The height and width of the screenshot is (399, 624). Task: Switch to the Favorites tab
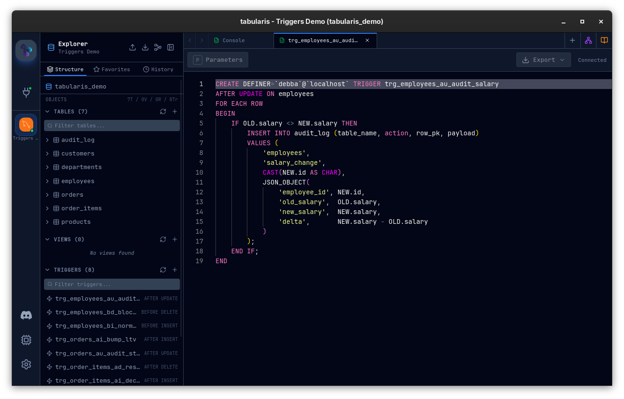click(x=111, y=69)
